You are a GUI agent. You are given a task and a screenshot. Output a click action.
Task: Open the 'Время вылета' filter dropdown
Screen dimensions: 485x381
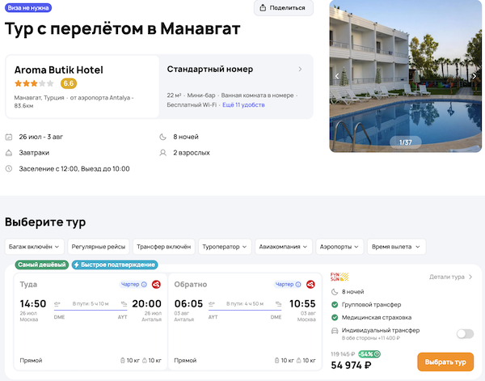(396, 246)
